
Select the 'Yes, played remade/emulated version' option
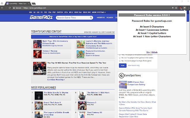pos(120,55)
